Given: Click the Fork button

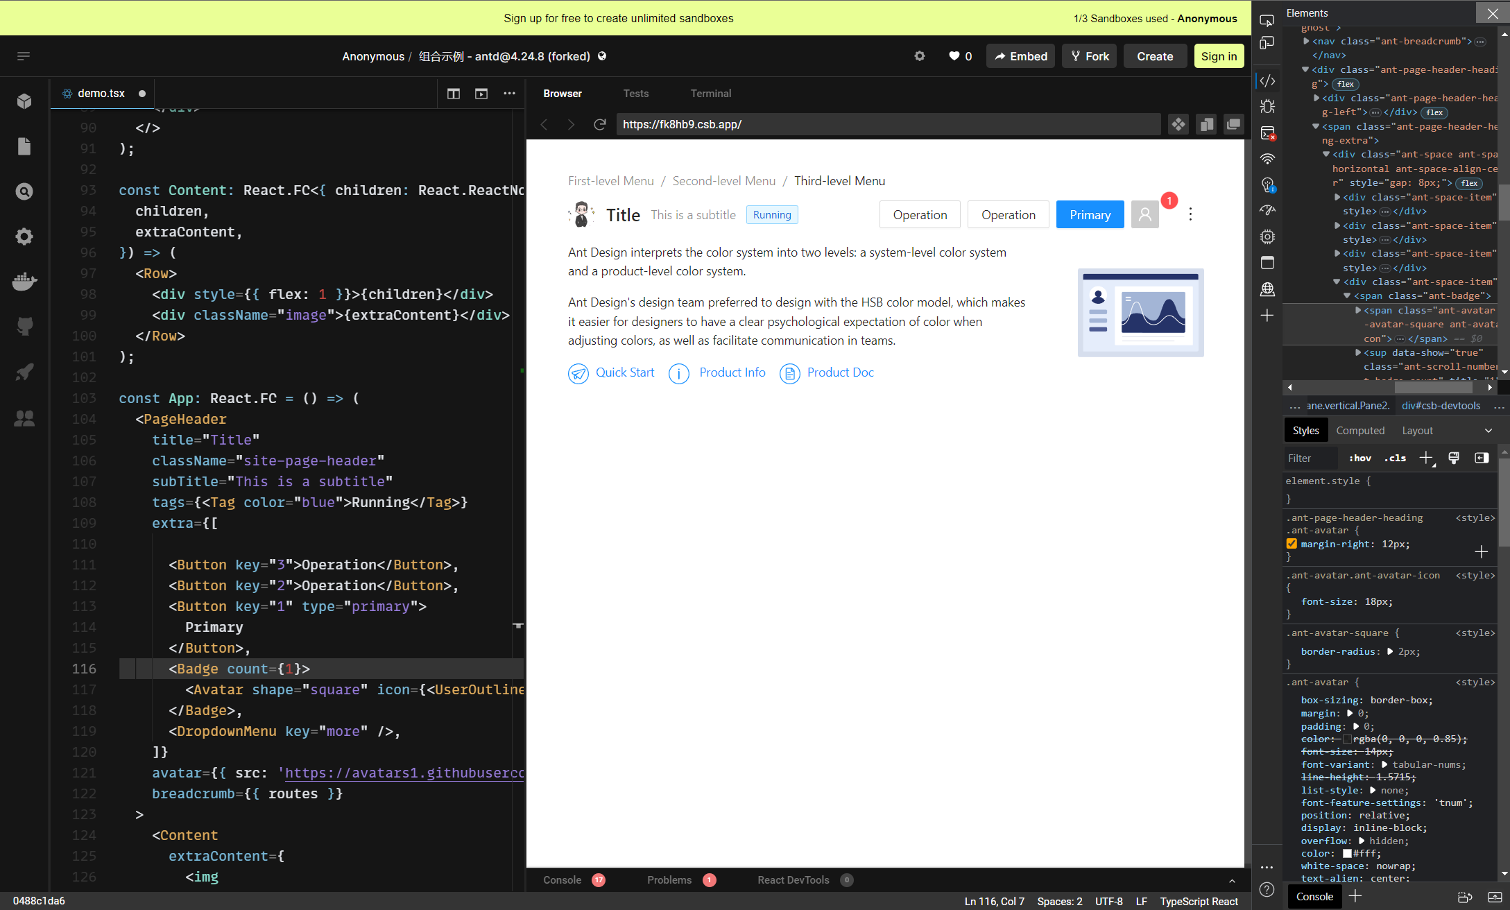Looking at the screenshot, I should 1090,56.
